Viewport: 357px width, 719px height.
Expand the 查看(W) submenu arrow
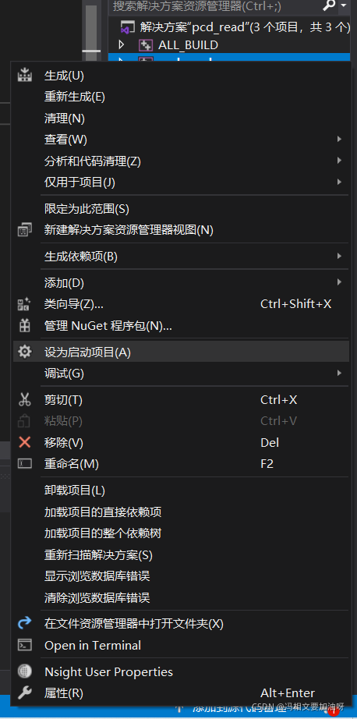tap(339, 139)
